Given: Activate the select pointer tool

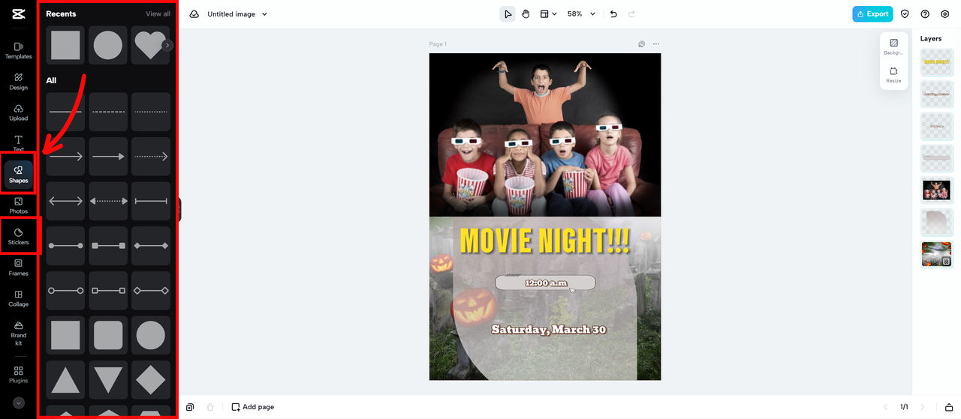Looking at the screenshot, I should coord(508,13).
